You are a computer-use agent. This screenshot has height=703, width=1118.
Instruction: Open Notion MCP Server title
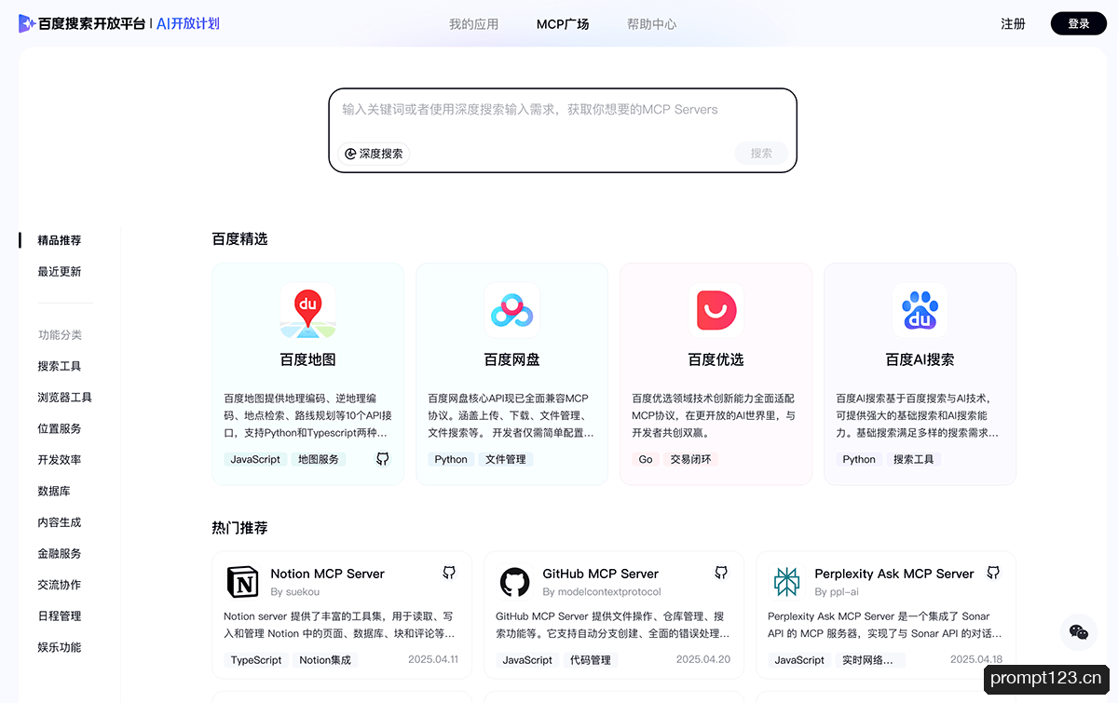[327, 574]
